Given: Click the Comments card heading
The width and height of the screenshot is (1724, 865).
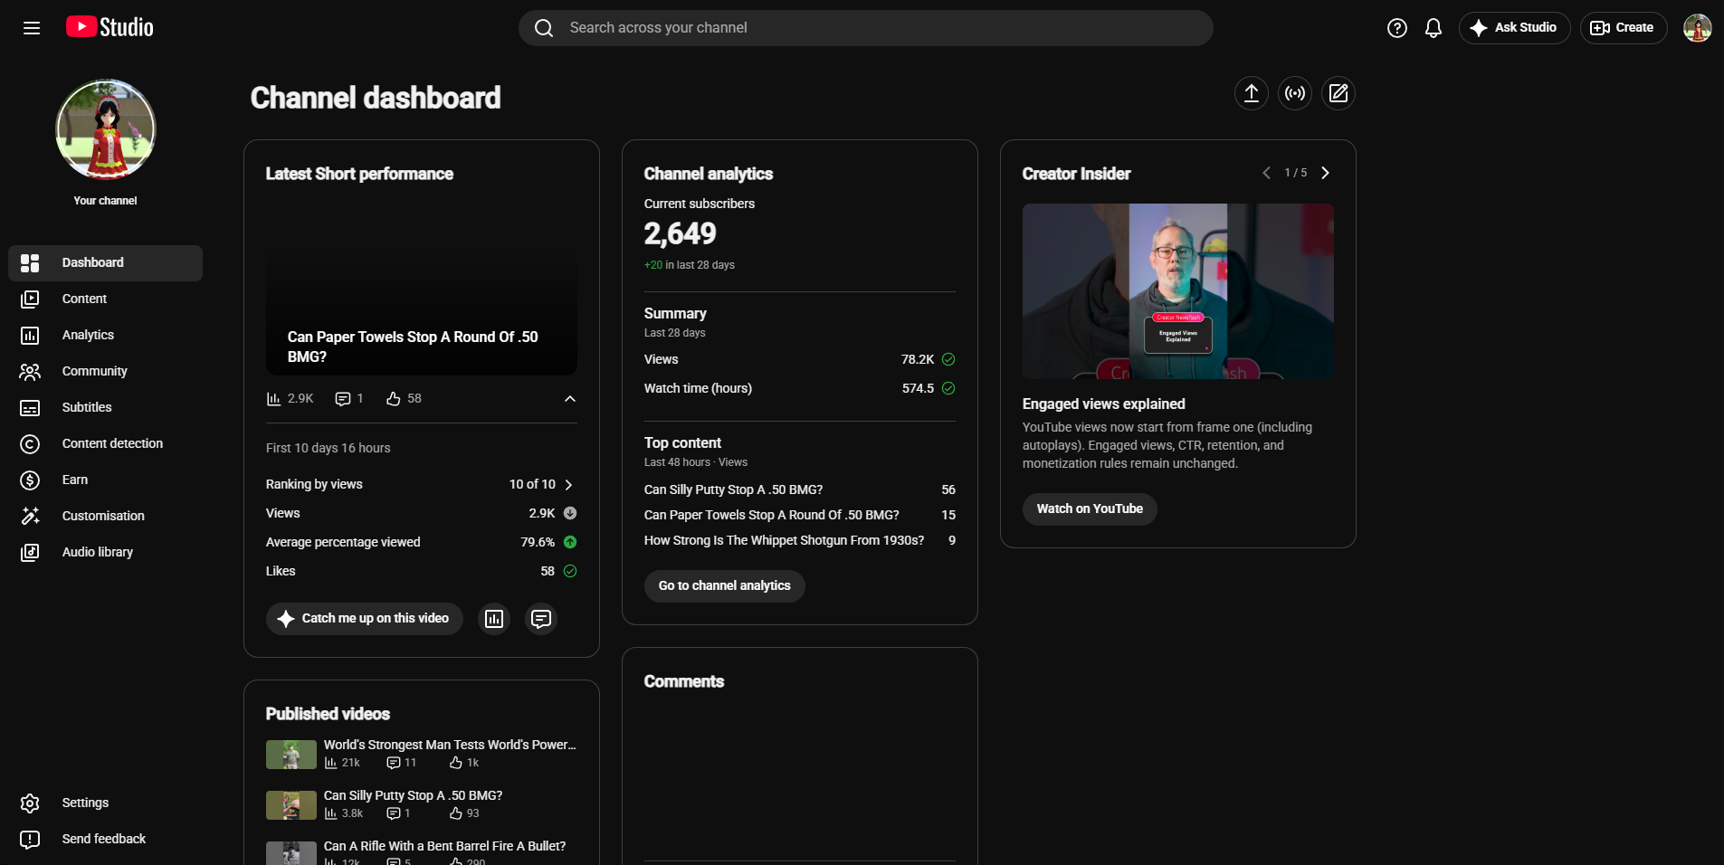Looking at the screenshot, I should (x=684, y=681).
